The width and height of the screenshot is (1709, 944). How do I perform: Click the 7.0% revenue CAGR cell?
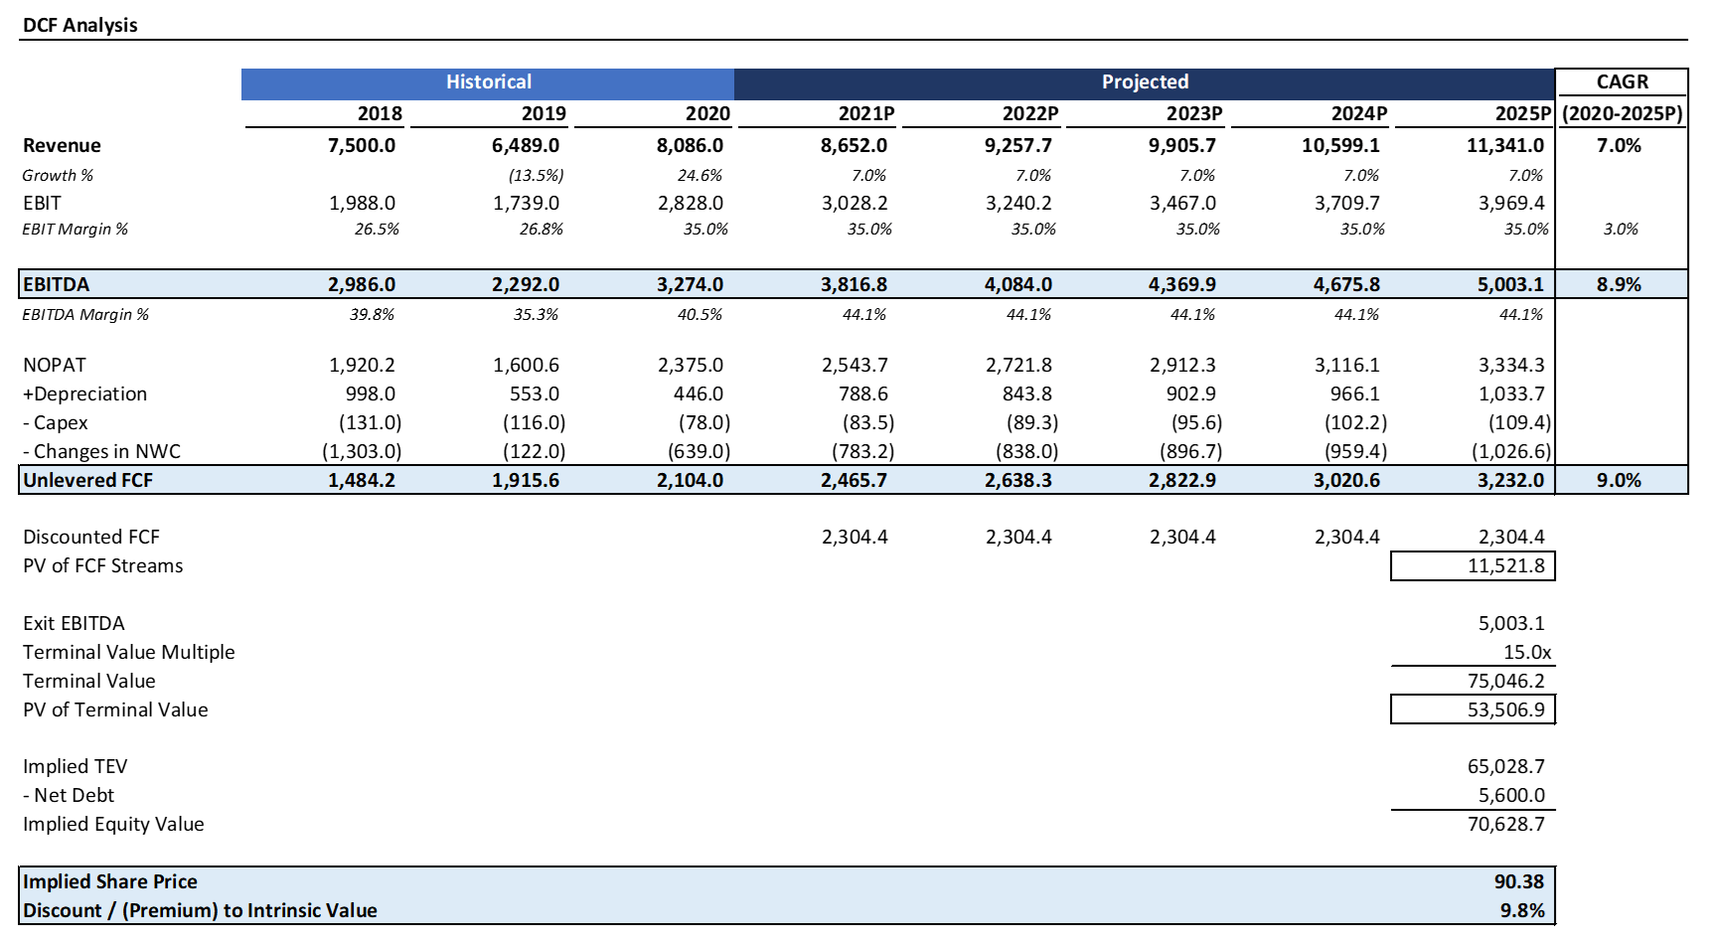pyautogui.click(x=1619, y=145)
